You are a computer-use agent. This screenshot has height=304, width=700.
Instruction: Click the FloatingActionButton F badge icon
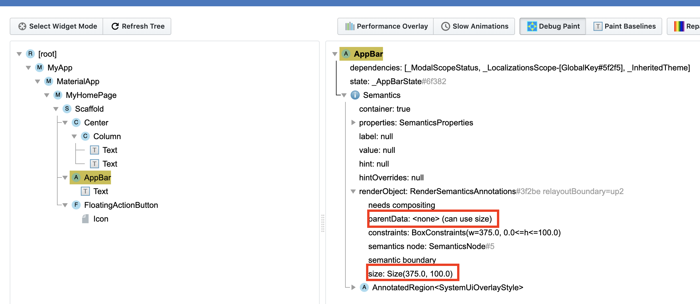click(x=76, y=205)
